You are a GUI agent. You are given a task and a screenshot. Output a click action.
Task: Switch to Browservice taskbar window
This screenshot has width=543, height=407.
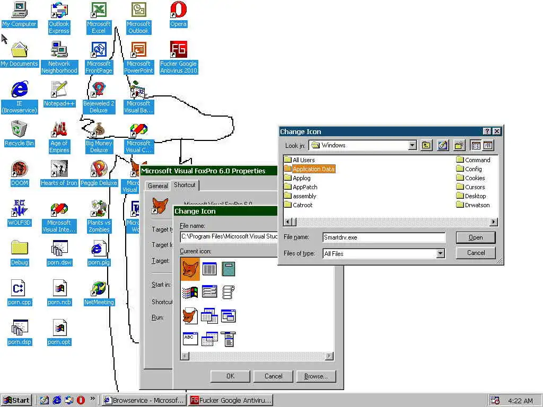(144, 401)
